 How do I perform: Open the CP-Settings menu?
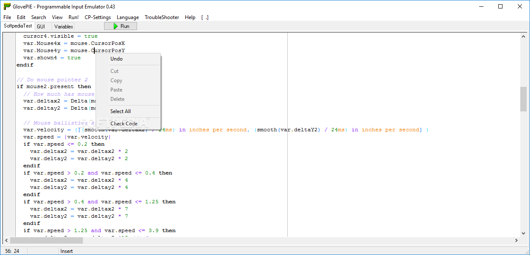[98, 17]
